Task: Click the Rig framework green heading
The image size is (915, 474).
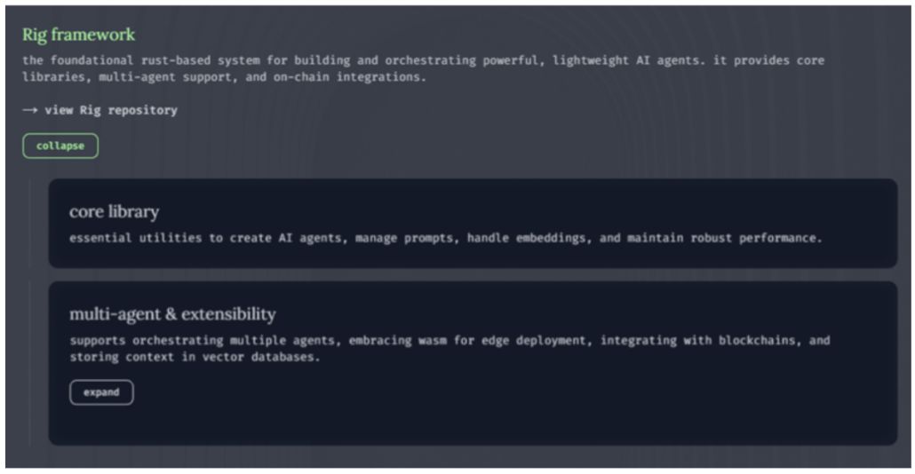Action: coord(78,35)
